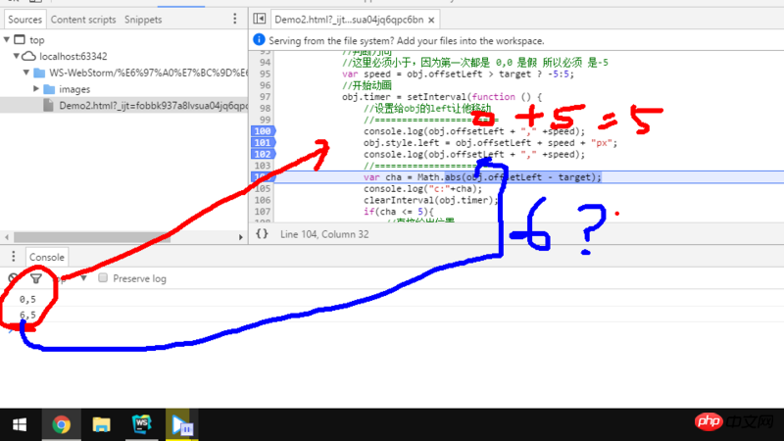
Task: Click the cloud icon beside localhost
Action: (x=29, y=56)
